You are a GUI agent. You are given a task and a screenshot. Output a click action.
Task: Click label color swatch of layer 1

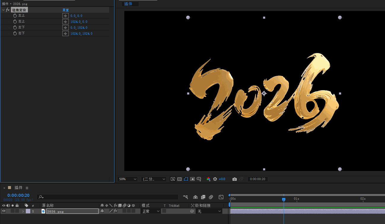[x=28, y=211]
